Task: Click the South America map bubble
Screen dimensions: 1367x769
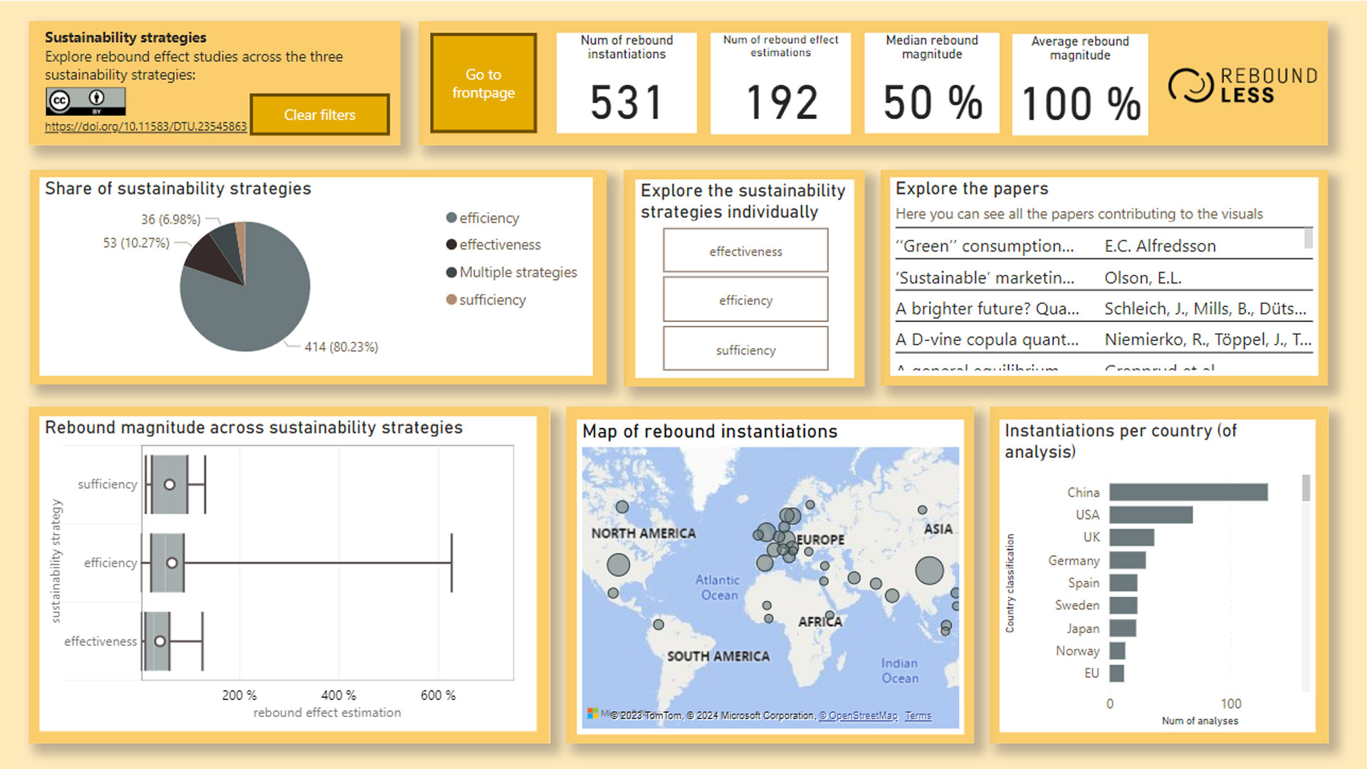Action: click(x=659, y=624)
